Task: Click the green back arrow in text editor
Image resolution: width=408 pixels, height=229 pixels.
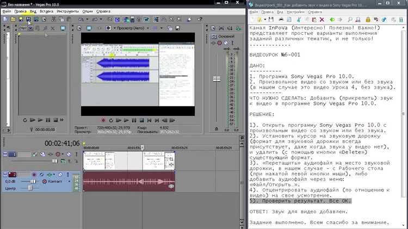Action: click(x=332, y=20)
